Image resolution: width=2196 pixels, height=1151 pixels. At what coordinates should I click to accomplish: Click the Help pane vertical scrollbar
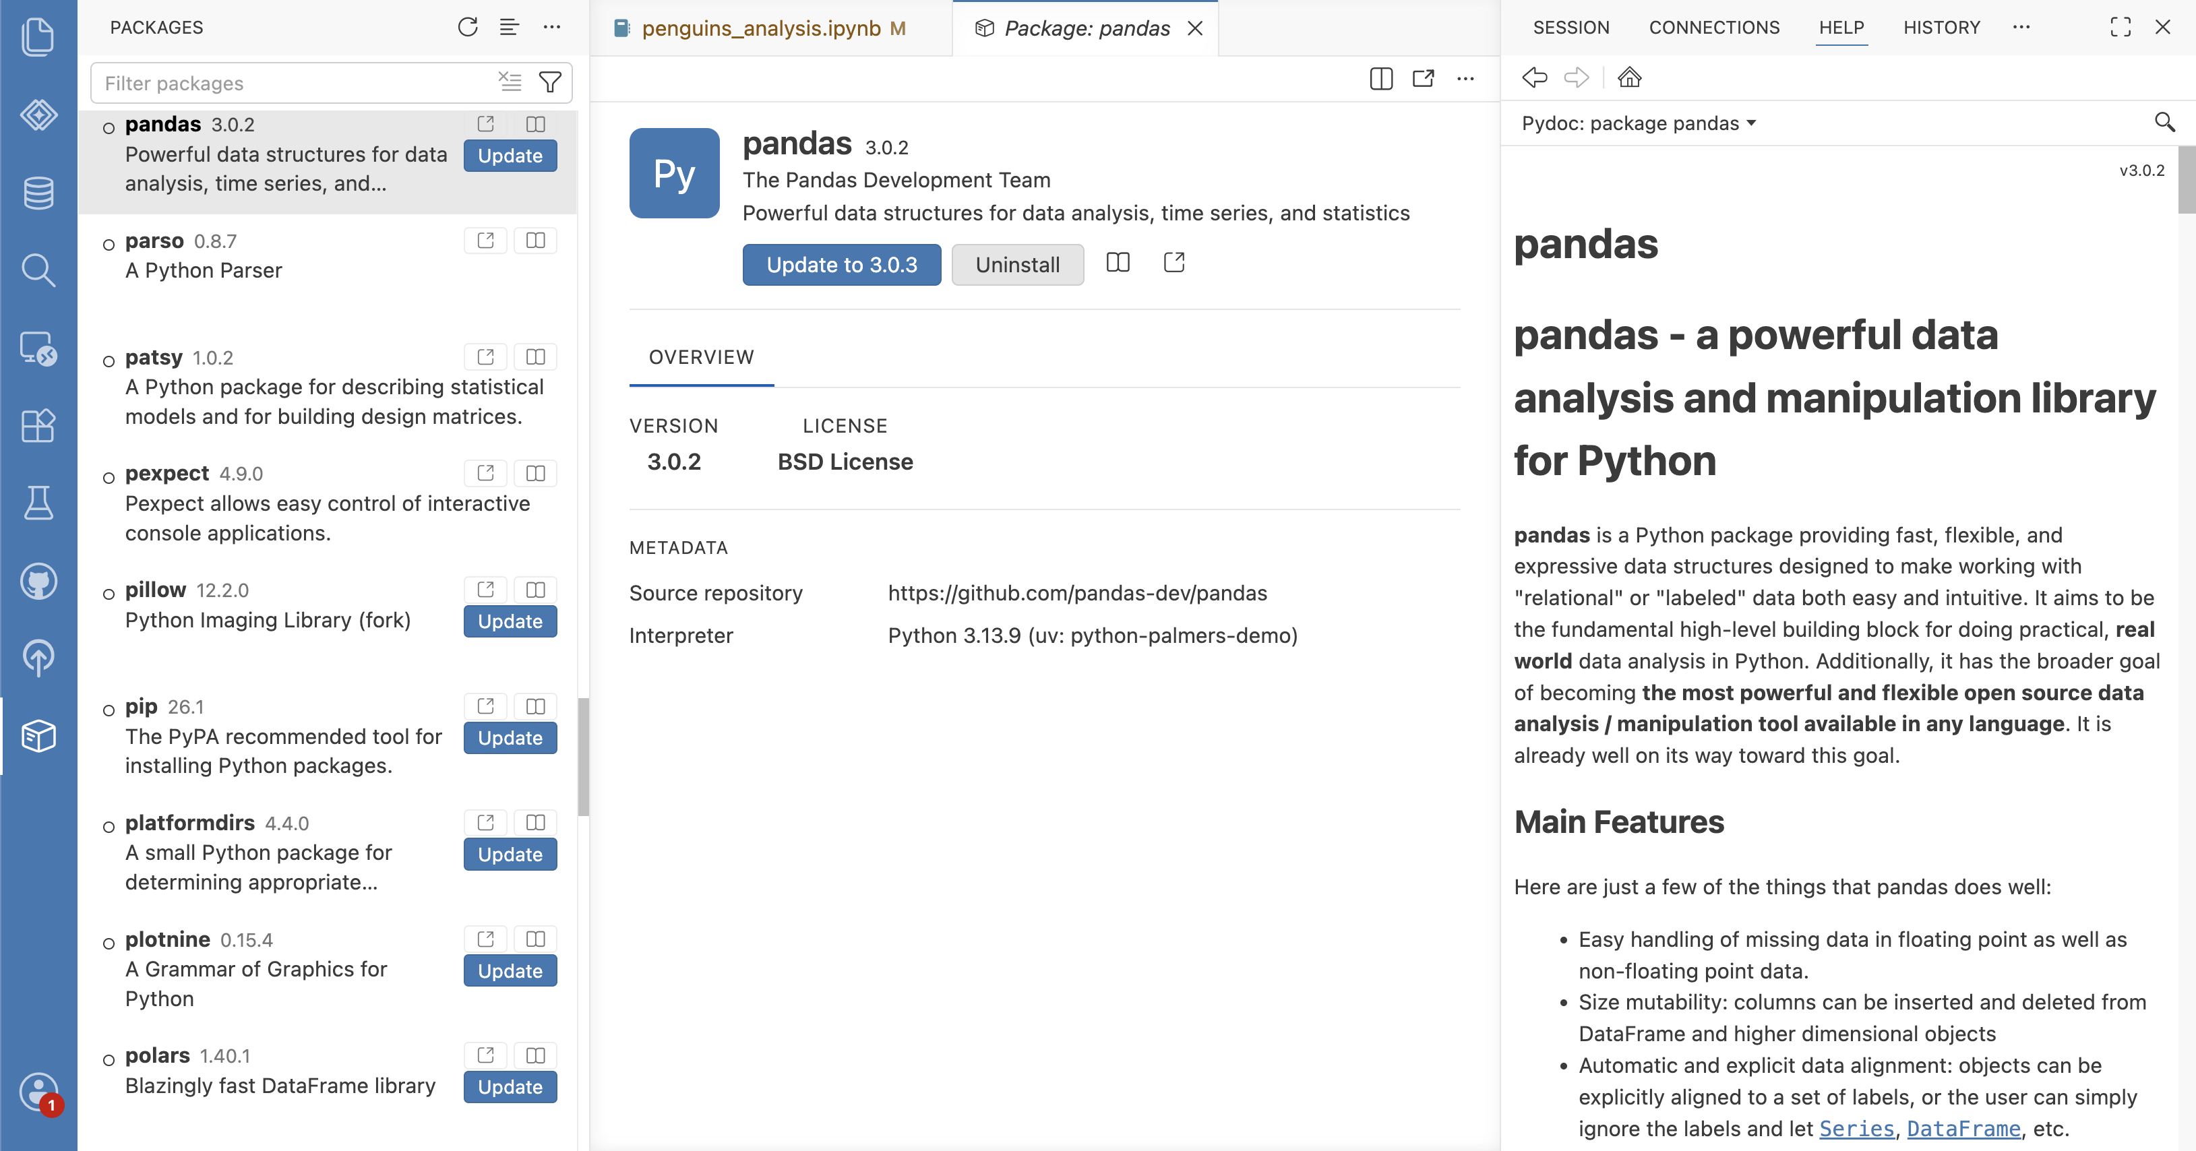(x=2187, y=179)
